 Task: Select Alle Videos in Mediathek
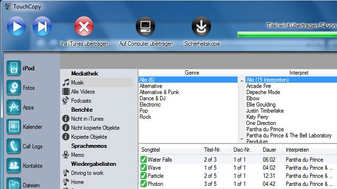pos(83,92)
